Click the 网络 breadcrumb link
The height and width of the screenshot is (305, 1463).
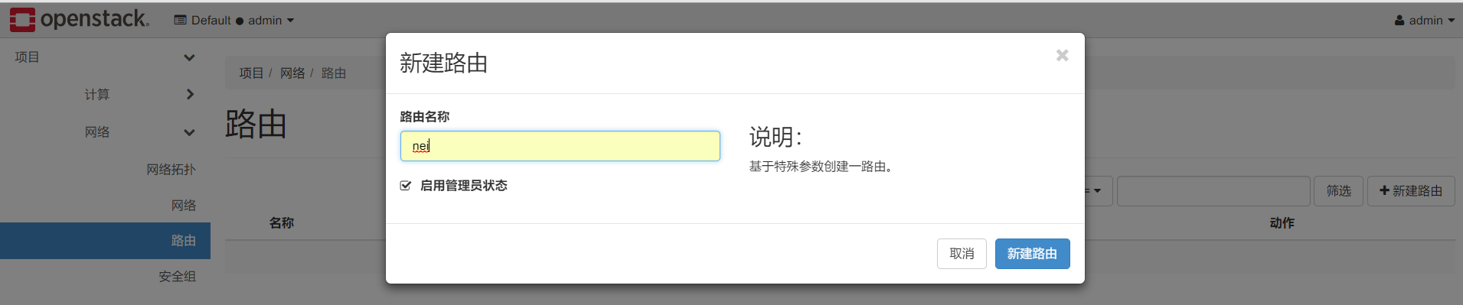coord(292,73)
